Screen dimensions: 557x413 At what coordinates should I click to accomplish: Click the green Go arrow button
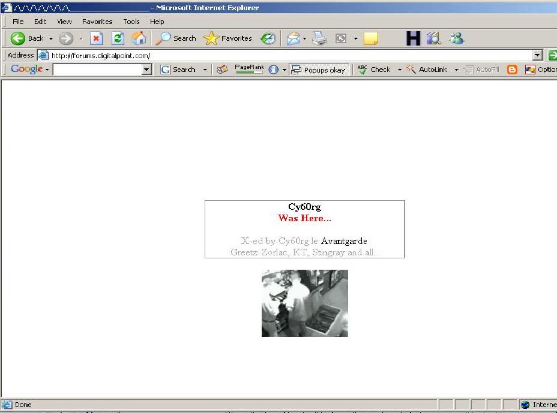pyautogui.click(x=552, y=55)
